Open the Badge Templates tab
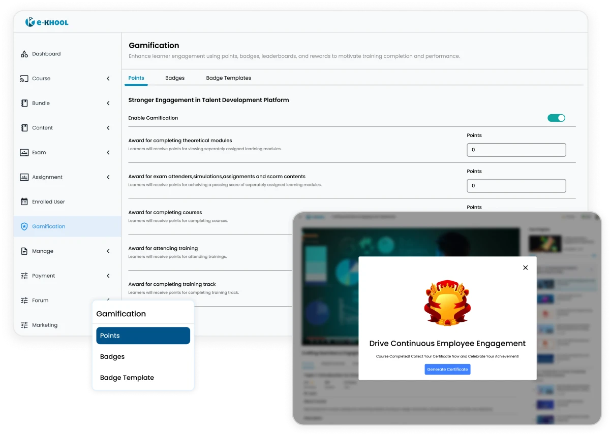Screen dimensions: 610x435 pos(228,78)
